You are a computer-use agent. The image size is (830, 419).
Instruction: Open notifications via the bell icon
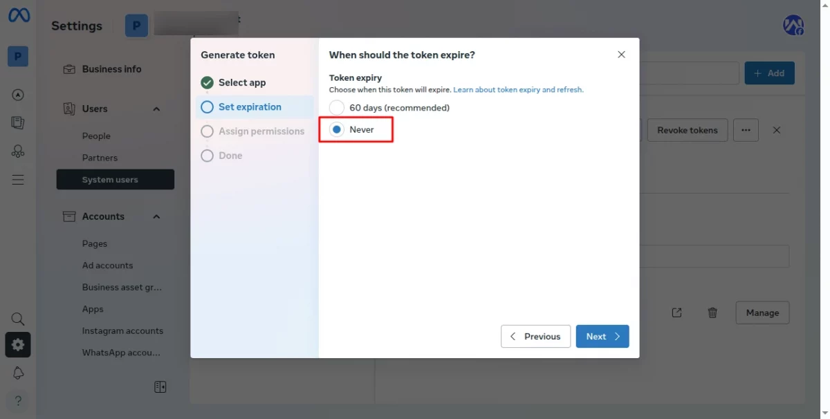click(x=18, y=373)
